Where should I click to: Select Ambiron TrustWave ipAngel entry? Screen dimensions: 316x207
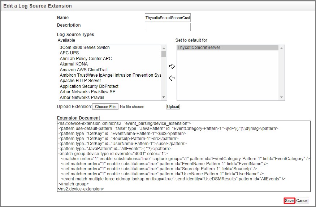point(110,75)
